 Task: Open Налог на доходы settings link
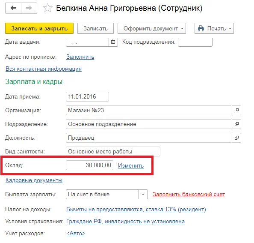tap(136, 210)
